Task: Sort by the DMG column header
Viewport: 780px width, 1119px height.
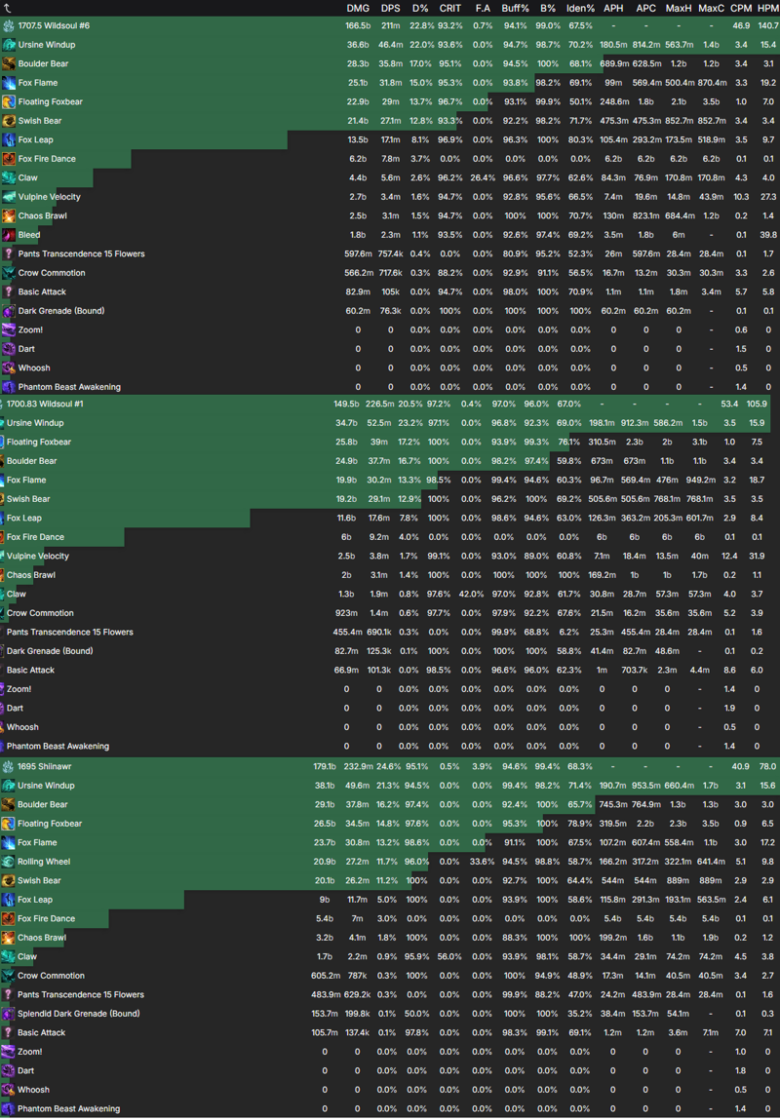Action: [358, 9]
